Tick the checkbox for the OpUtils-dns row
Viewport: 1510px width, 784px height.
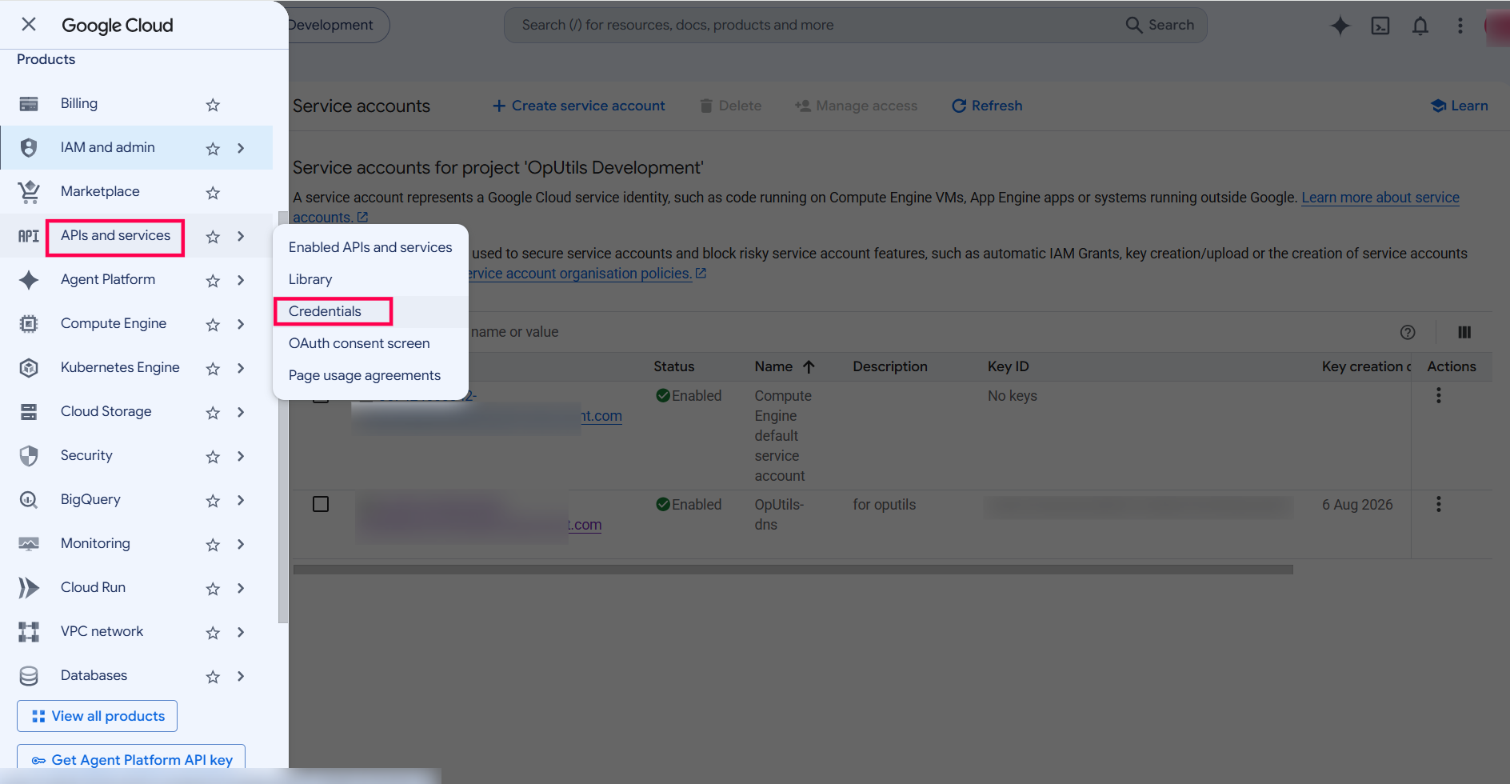[x=321, y=504]
